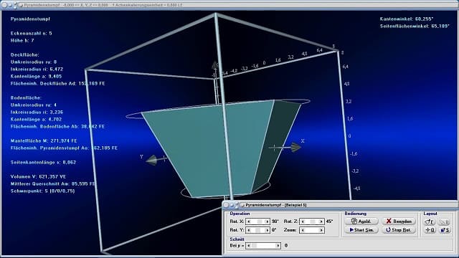The width and height of the screenshot is (459, 258).
Task: Click left arrow of Rot. Z slider
Action: click(303, 221)
